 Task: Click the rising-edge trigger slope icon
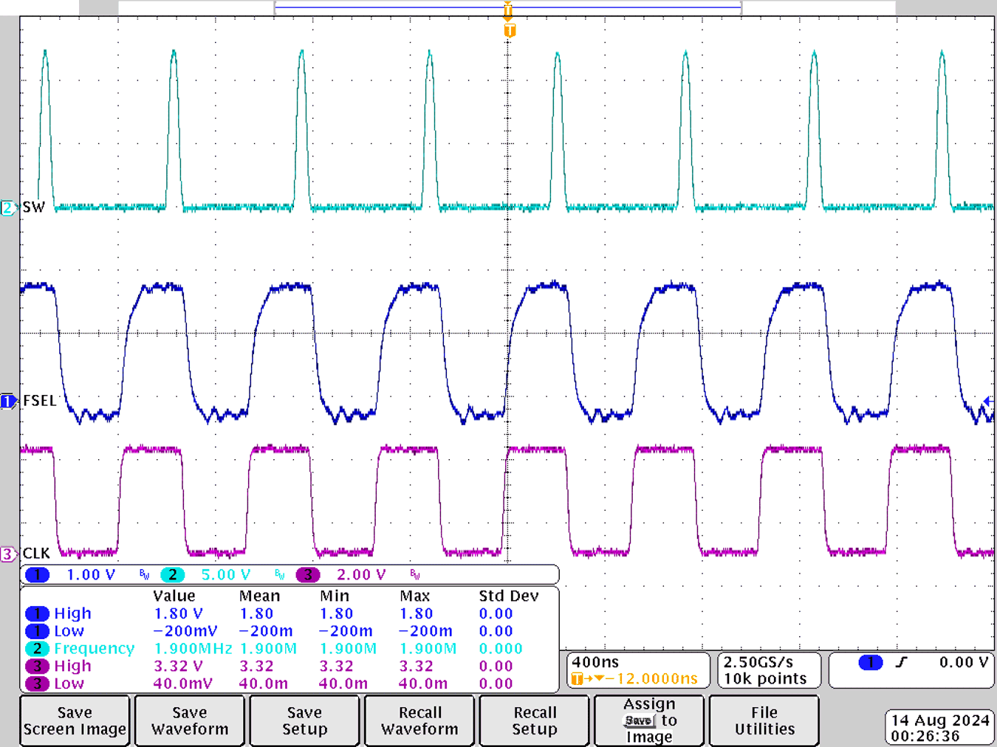coord(902,663)
